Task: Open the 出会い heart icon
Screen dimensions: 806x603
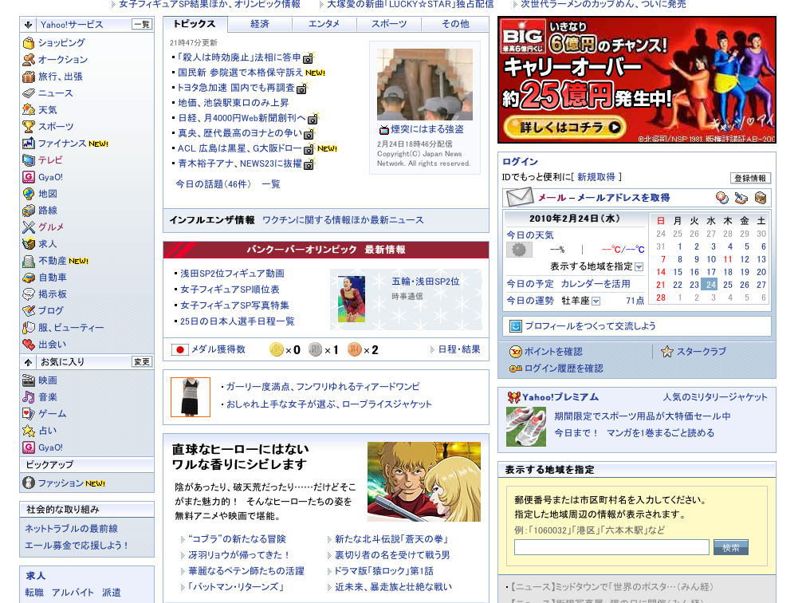Action: click(x=28, y=345)
